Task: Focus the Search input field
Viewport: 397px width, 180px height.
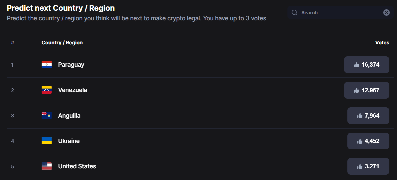Action: tap(340, 12)
